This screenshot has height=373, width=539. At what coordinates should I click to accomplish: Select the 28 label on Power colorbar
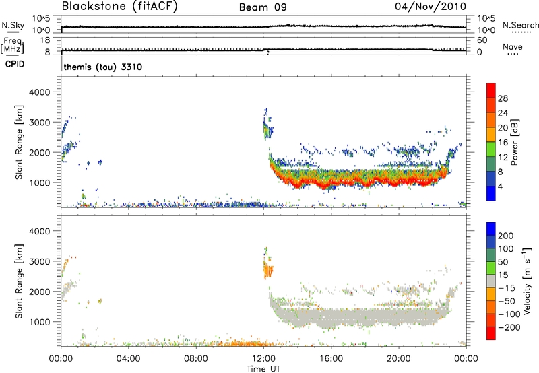click(x=503, y=98)
